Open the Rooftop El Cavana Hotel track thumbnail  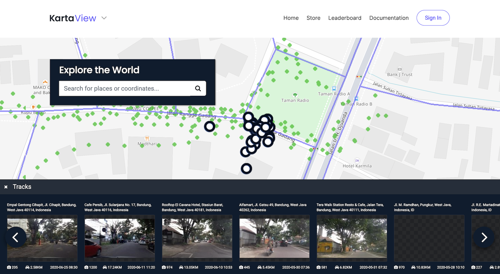(197, 238)
